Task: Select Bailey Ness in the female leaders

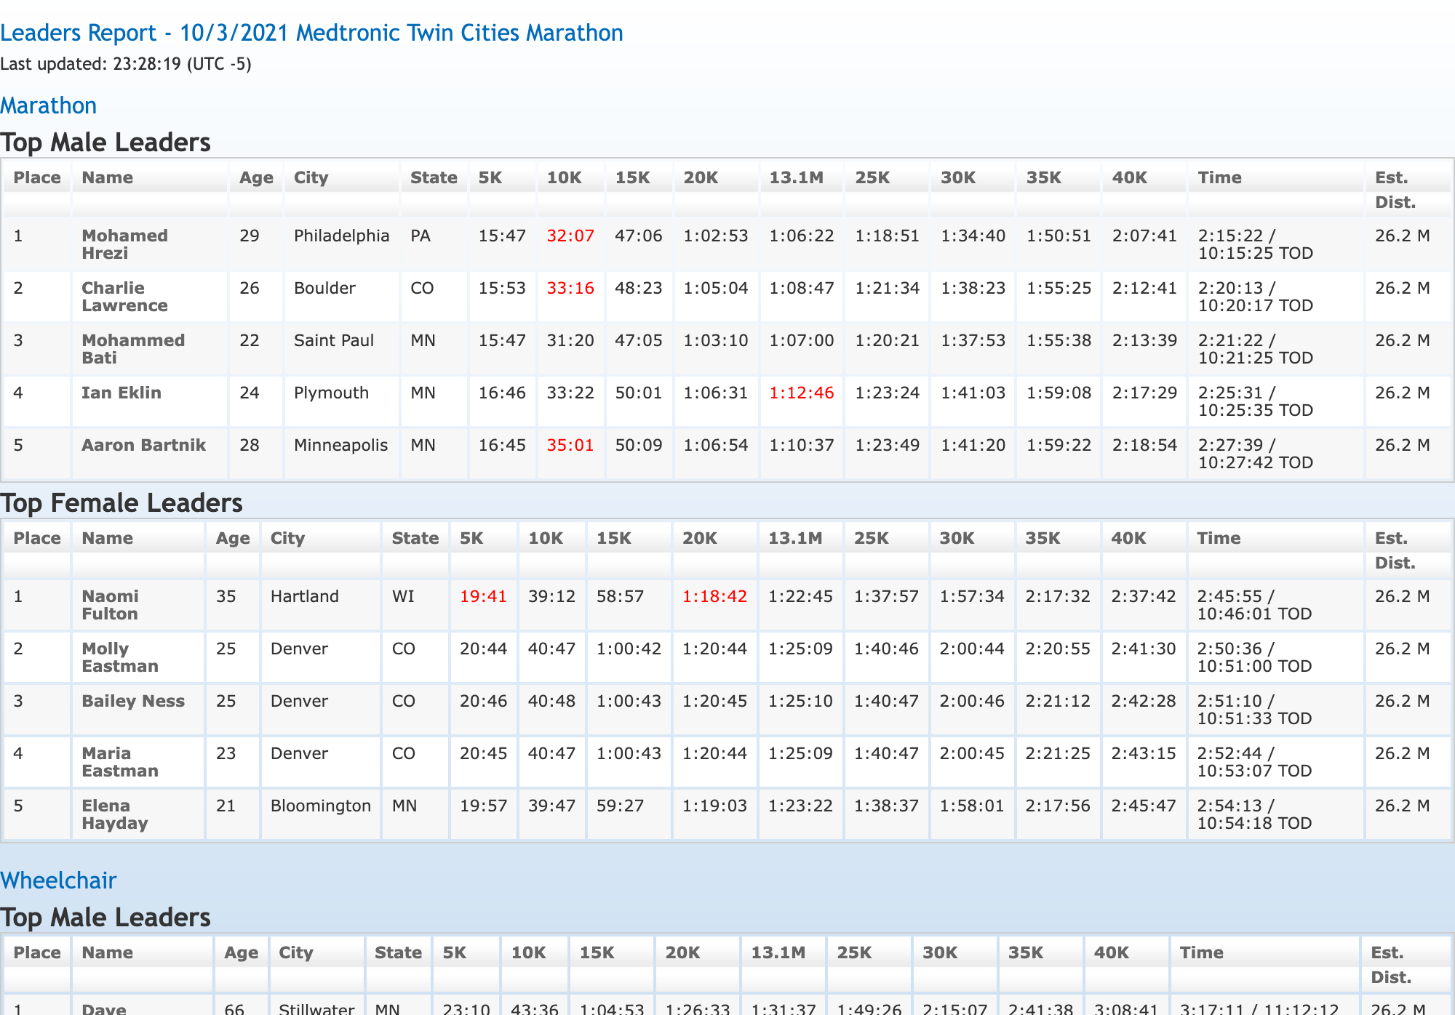Action: [x=132, y=701]
